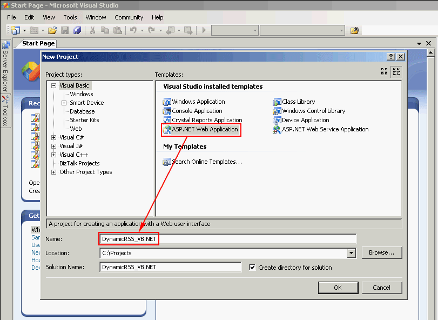Open the Window menu
438x320 pixels.
(x=96, y=17)
